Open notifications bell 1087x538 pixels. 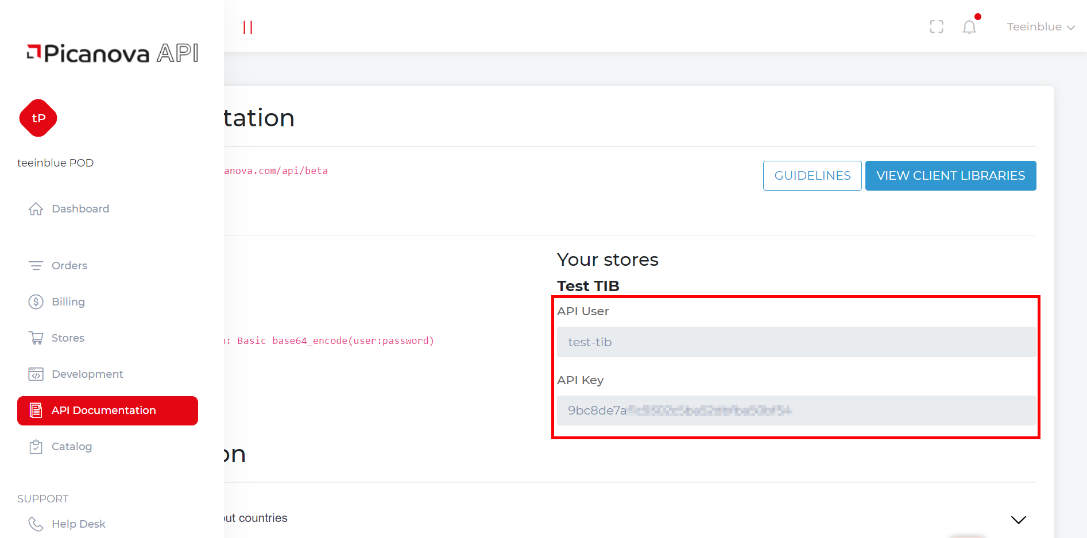click(x=969, y=26)
